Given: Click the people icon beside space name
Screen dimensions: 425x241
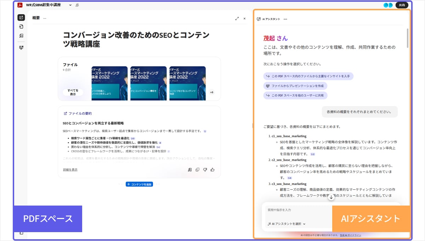Looking at the screenshot, I should pyautogui.click(x=77, y=5).
